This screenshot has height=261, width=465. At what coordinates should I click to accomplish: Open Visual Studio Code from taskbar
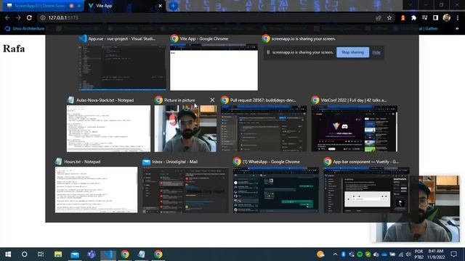(108, 254)
